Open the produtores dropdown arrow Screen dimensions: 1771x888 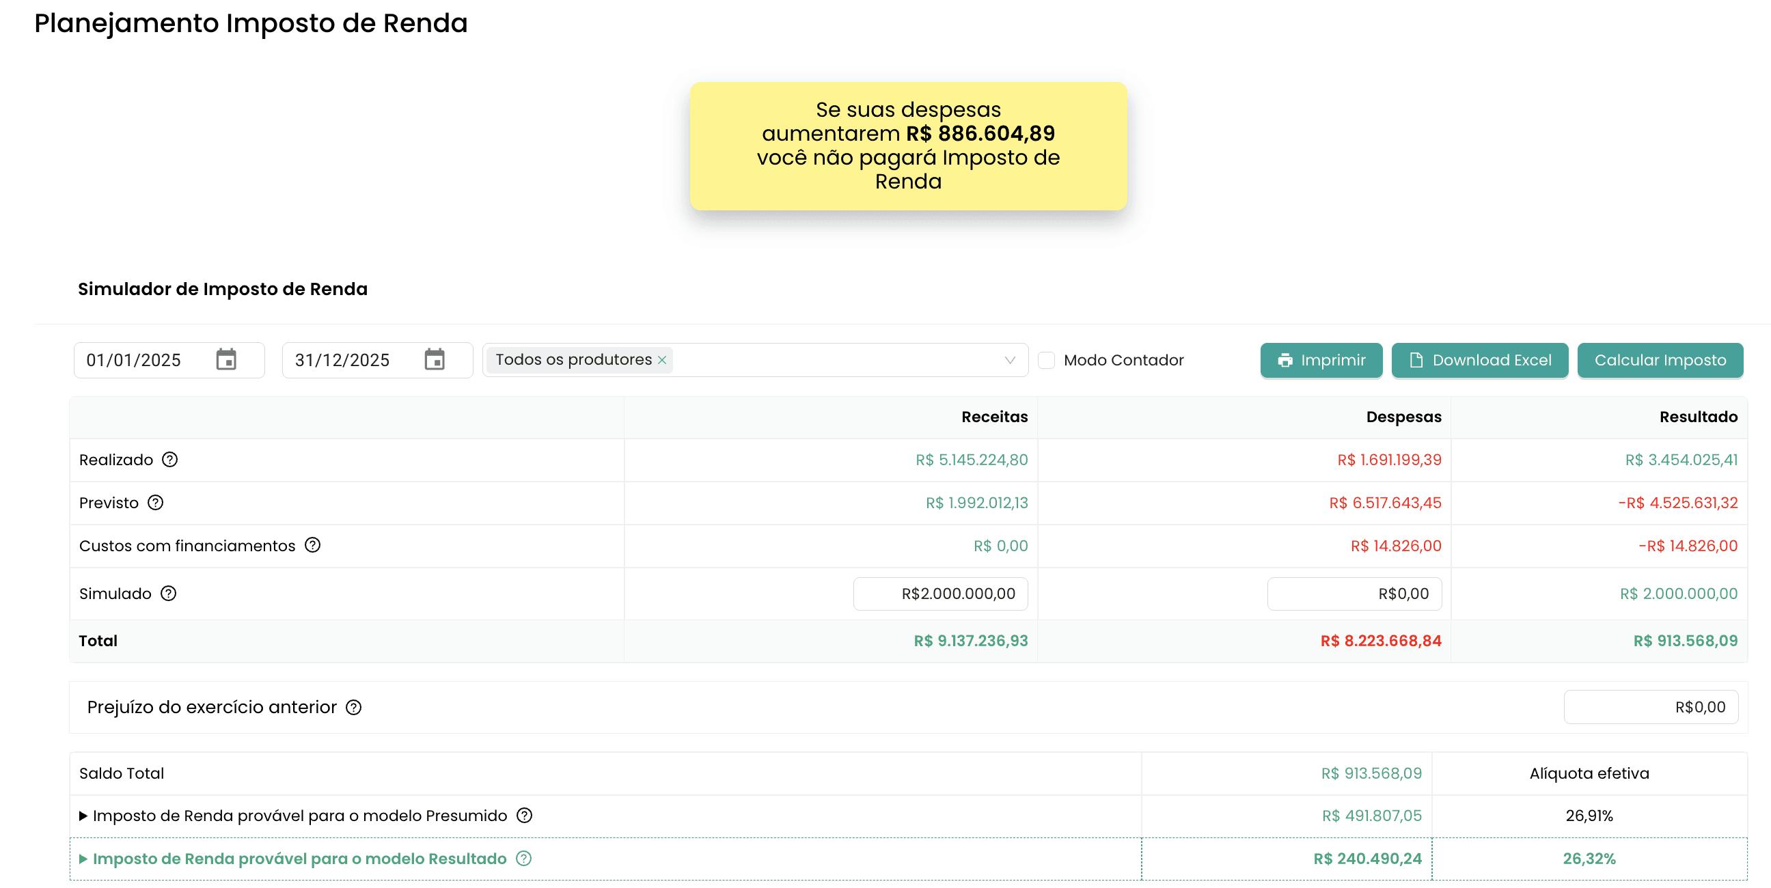point(1009,360)
